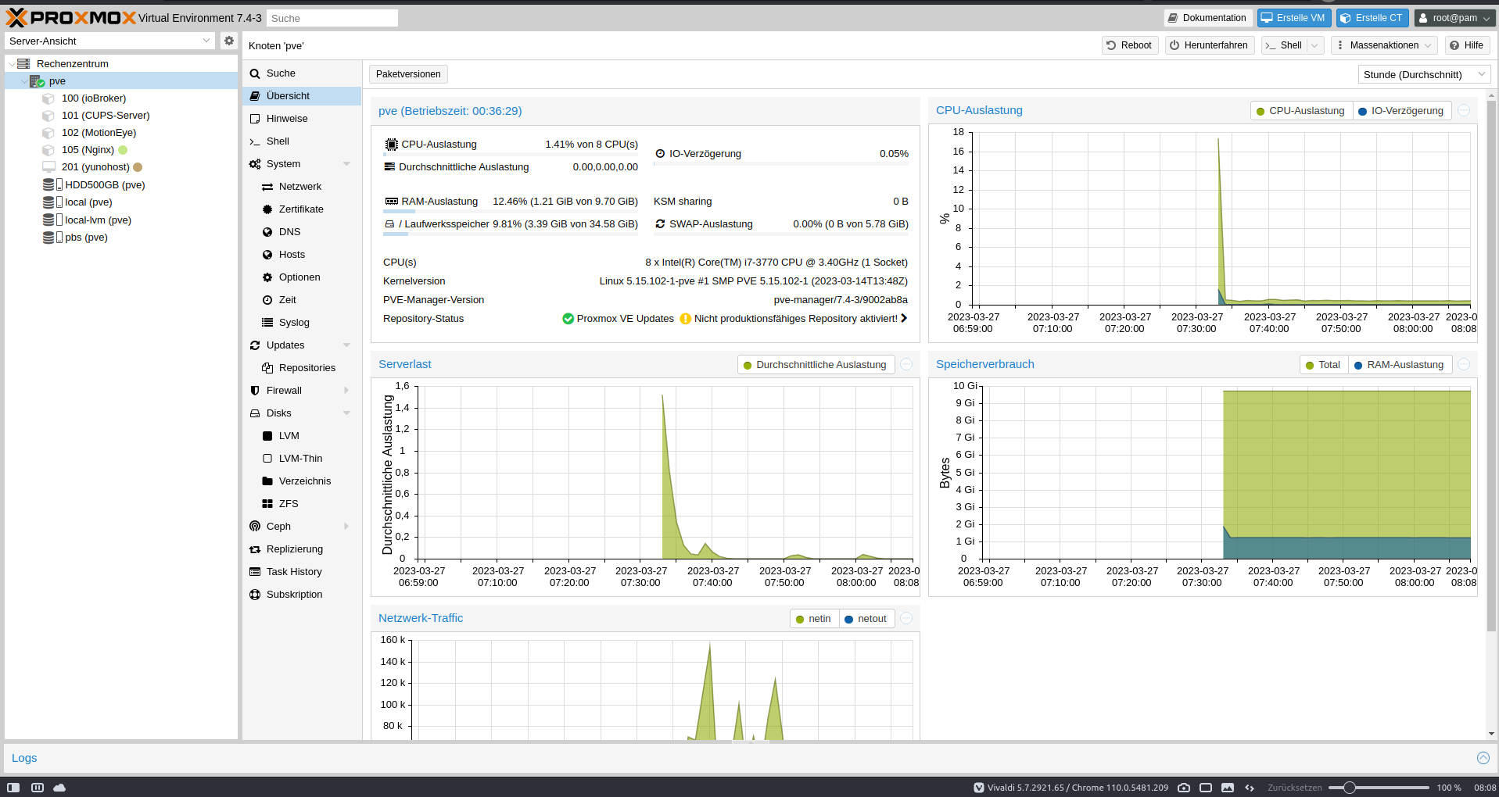Toggle CPU-Auslastung legend series
This screenshot has height=797, width=1499.
pyautogui.click(x=1301, y=111)
